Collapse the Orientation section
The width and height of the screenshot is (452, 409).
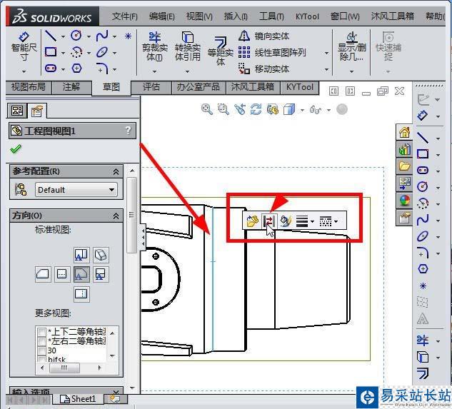(x=116, y=216)
